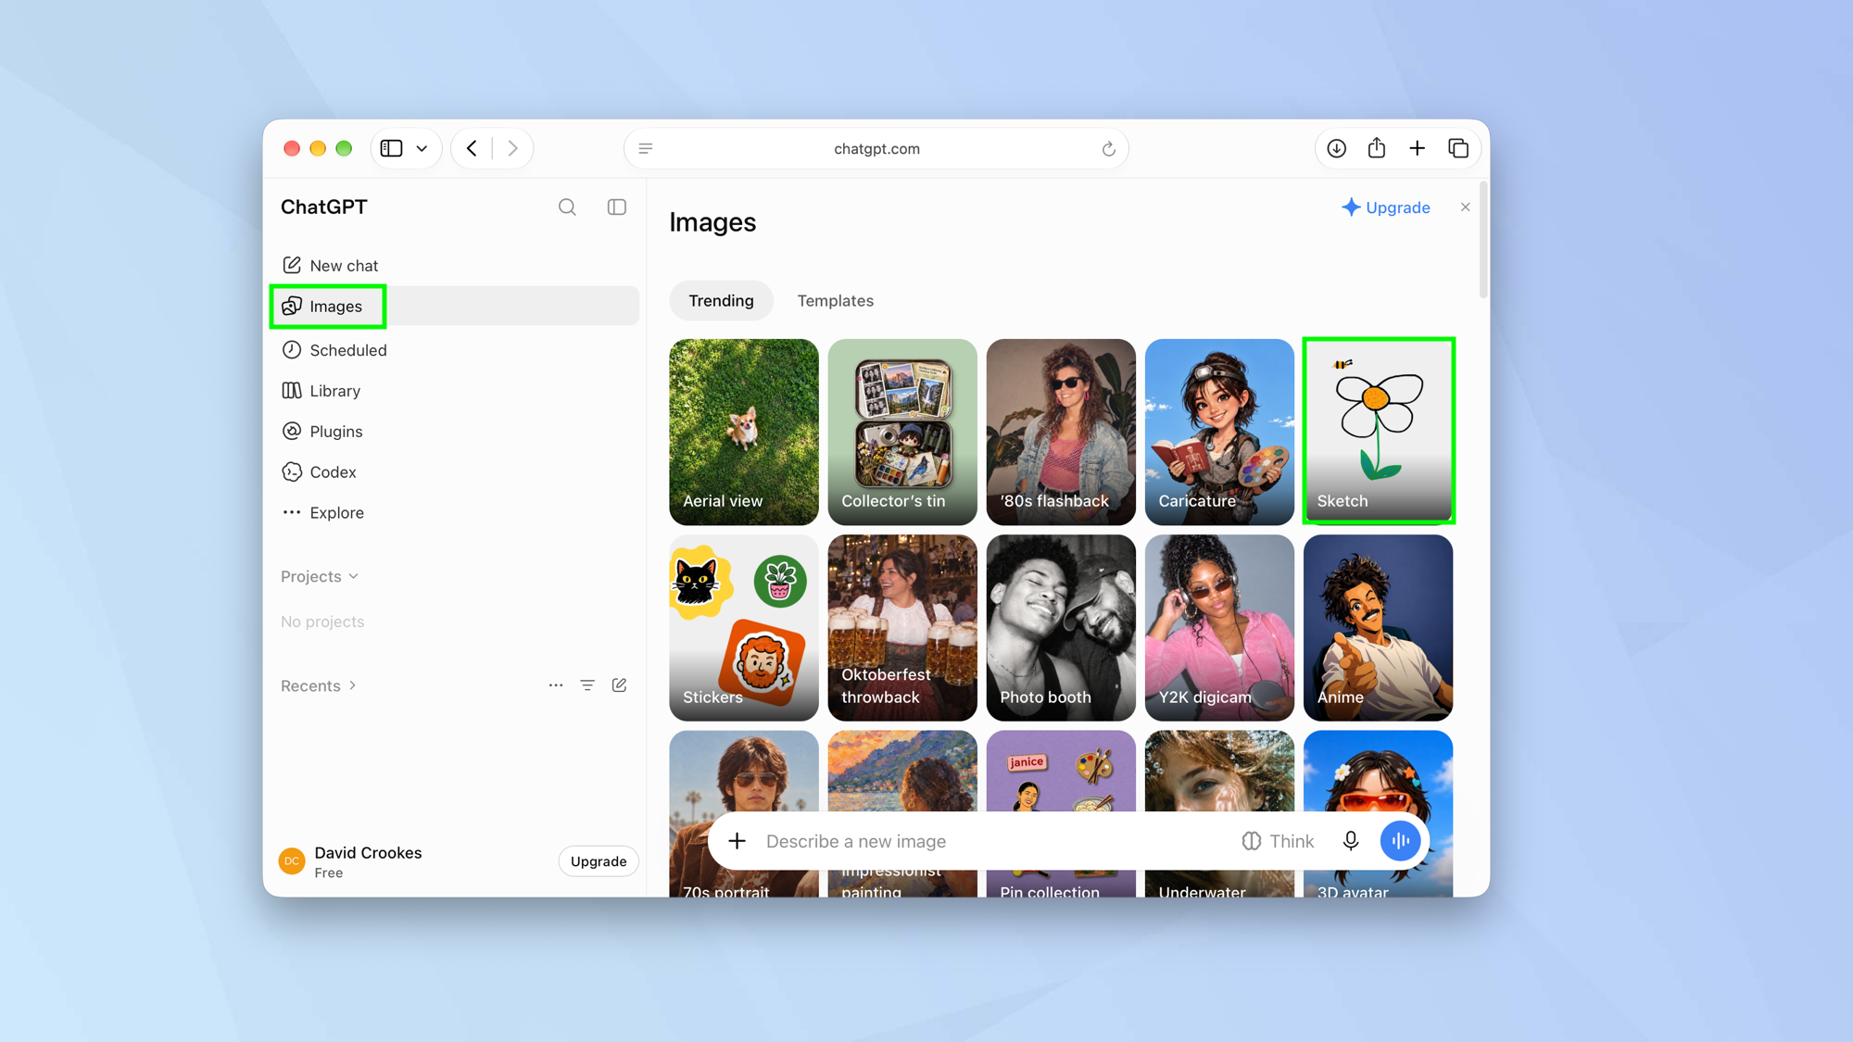The image size is (1853, 1042).
Task: Click the plus attach button in prompt bar
Action: click(x=737, y=841)
